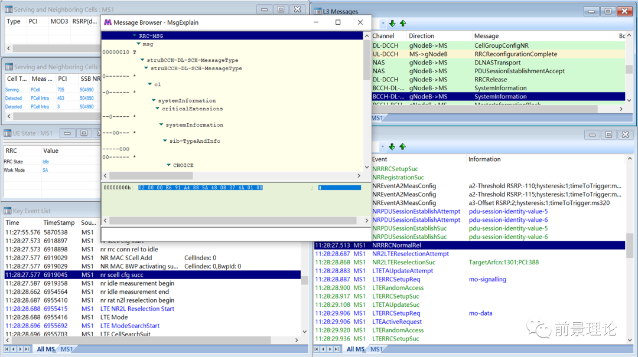Select the RRCRelease message row

[490, 80]
